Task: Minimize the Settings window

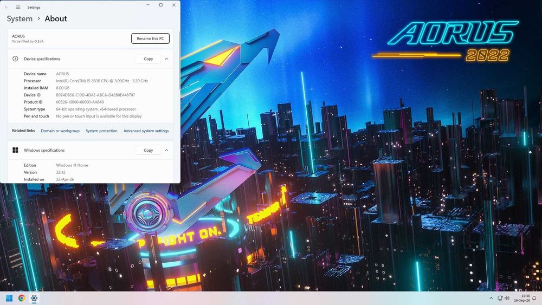Action: [x=148, y=5]
